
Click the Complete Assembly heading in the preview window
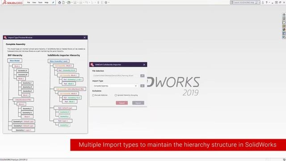[x=16, y=44]
